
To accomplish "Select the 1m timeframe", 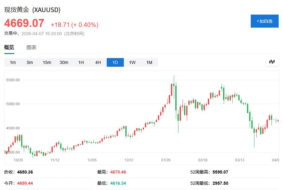I will 12,62.
